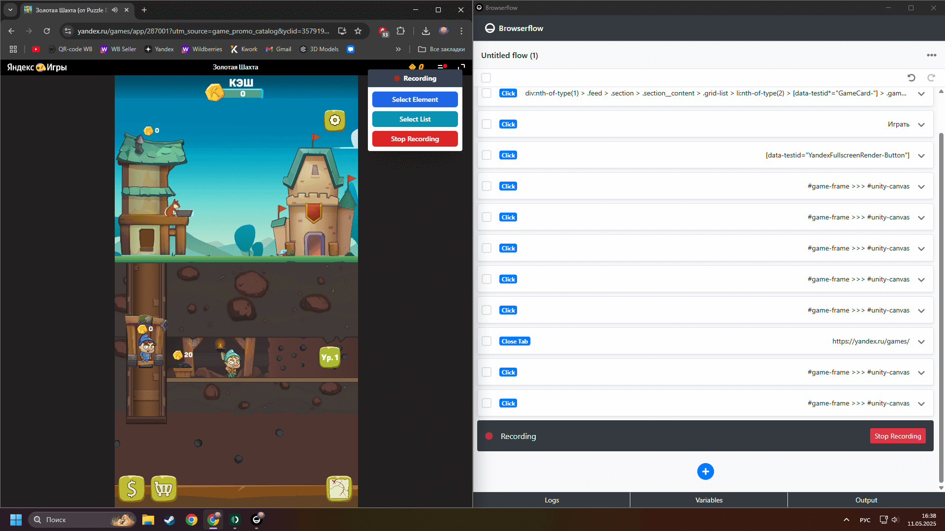Tap the dollar sign button in game
The width and height of the screenshot is (945, 531).
(131, 489)
